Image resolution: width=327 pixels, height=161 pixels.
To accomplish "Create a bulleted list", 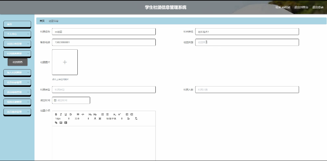I will (107, 114).
